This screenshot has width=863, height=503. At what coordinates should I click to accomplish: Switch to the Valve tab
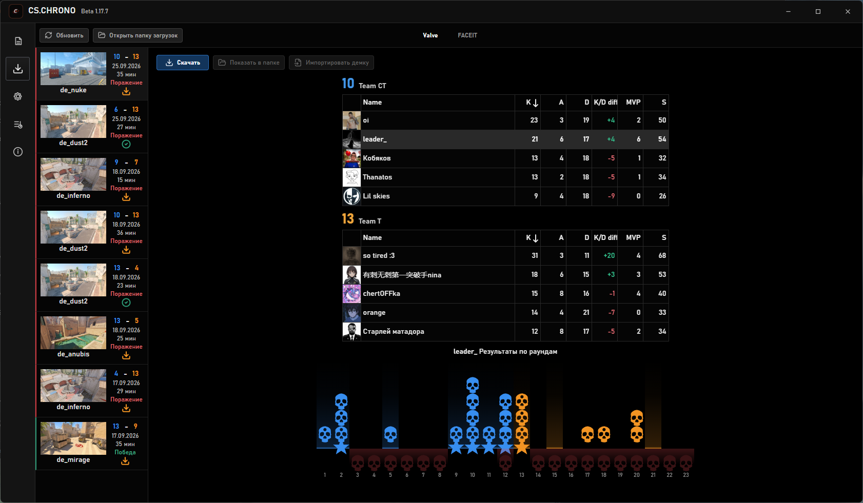[x=430, y=35]
